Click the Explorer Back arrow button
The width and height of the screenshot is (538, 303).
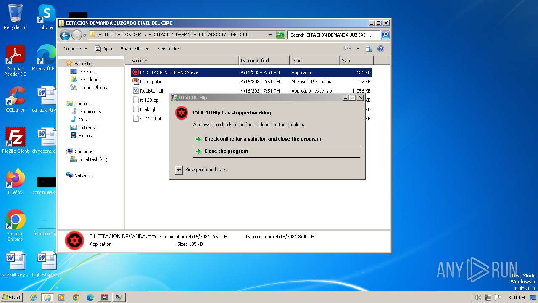(65, 35)
